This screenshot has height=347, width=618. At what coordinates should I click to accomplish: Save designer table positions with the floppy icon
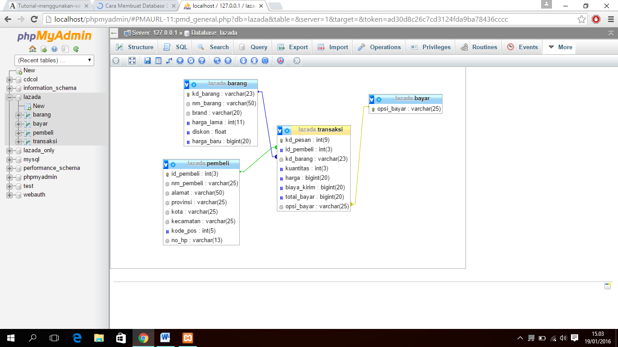[147, 61]
